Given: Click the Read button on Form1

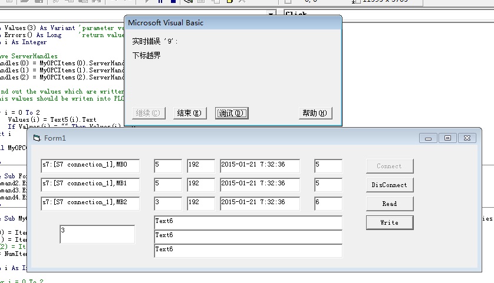Looking at the screenshot, I should click(390, 204).
